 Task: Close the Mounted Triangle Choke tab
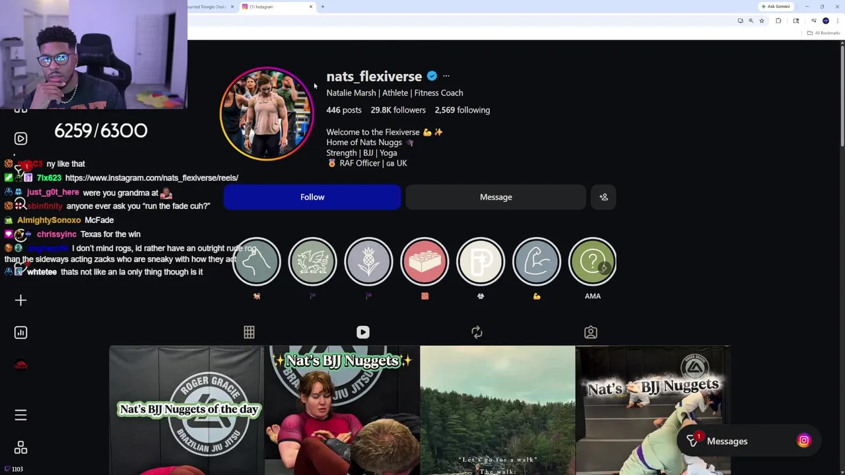pyautogui.click(x=232, y=7)
